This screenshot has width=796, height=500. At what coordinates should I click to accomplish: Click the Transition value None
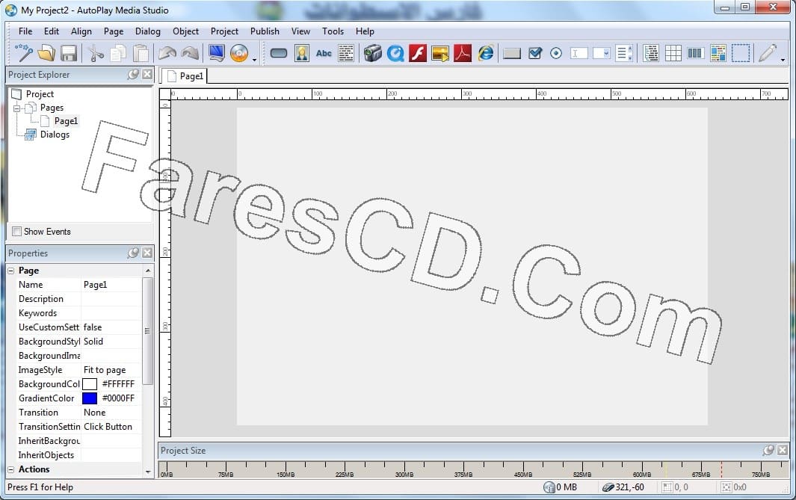point(111,413)
